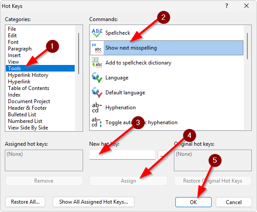Confirm the dialog with OK
Viewport: 257px width, 212px height.
click(193, 202)
